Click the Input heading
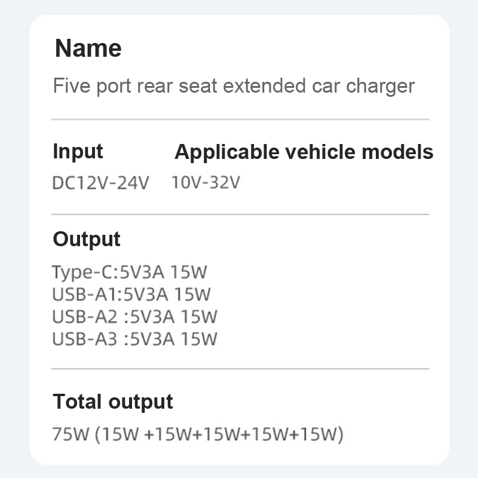 pos(78,151)
